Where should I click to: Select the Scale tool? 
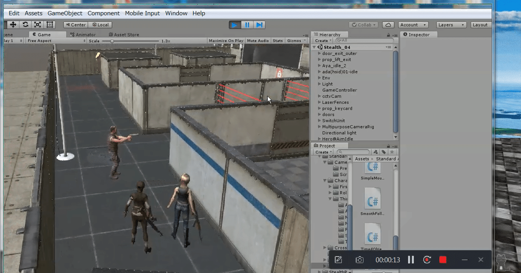click(38, 24)
